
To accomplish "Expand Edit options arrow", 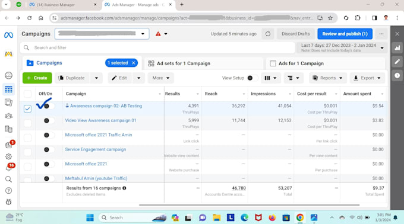I will click(x=138, y=78).
